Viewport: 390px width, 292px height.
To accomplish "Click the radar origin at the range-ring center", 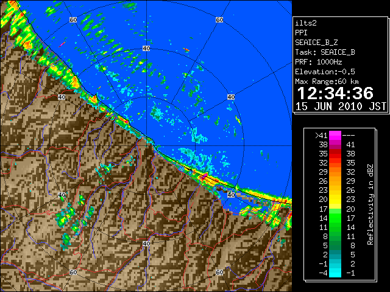I will [x=146, y=146].
